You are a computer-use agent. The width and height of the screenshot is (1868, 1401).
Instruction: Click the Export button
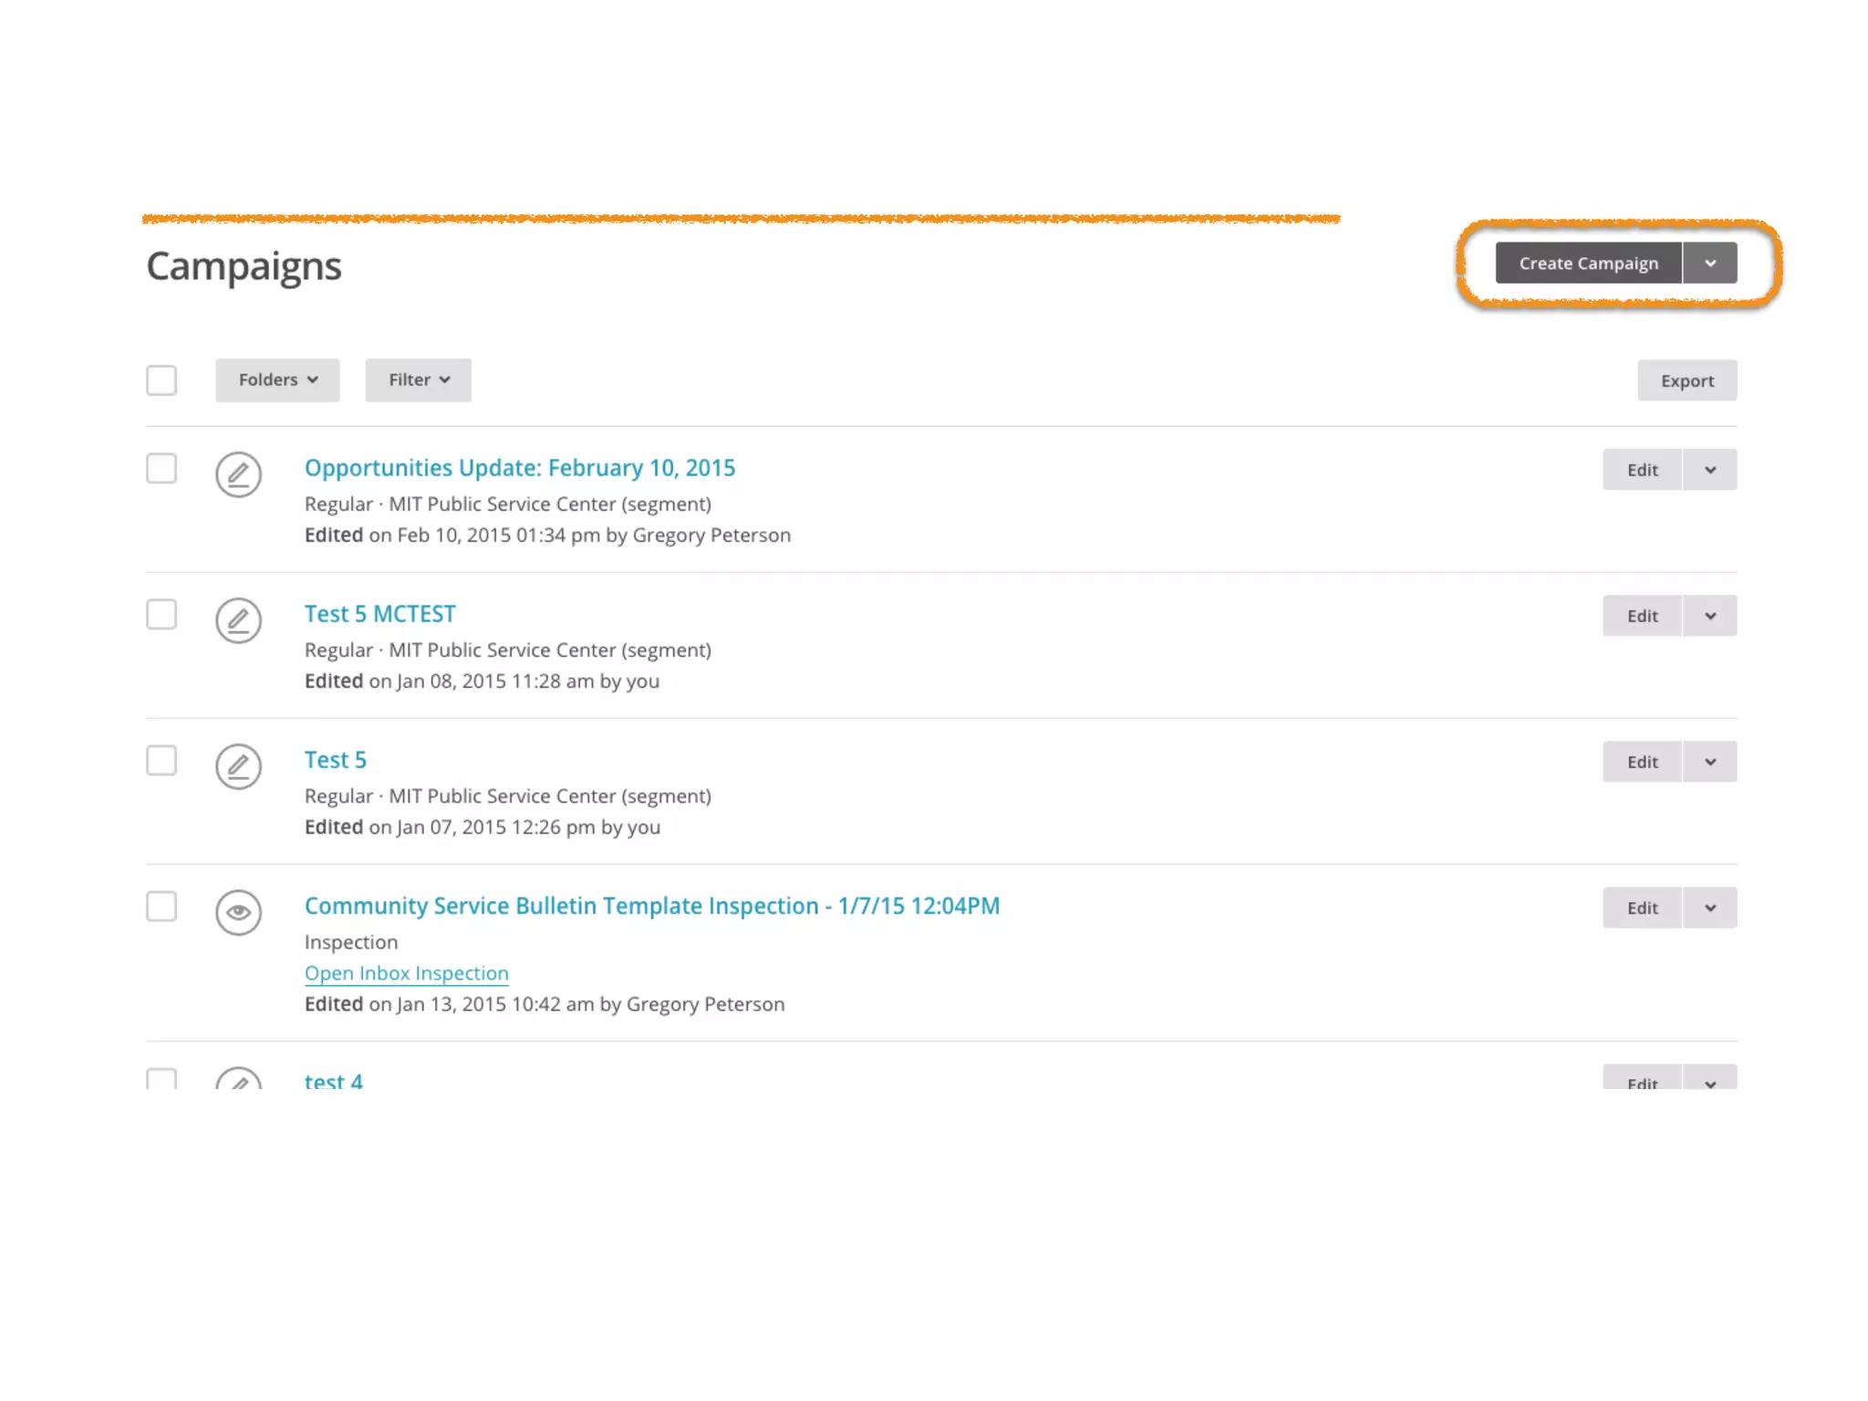tap(1686, 381)
